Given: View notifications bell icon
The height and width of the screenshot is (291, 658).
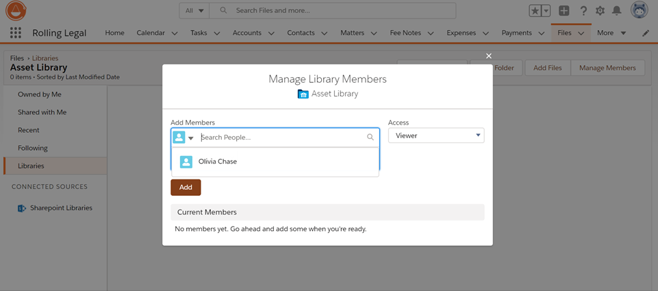Looking at the screenshot, I should click(617, 11).
